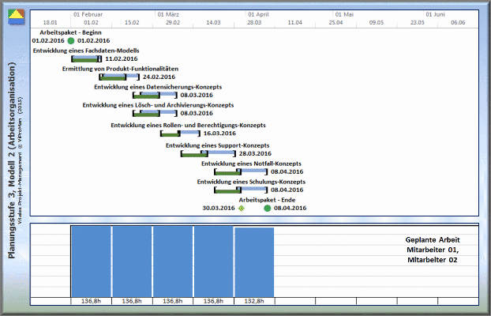491x316 pixels.
Task: Click the triangle logo icon top-left
Action: coord(16,17)
